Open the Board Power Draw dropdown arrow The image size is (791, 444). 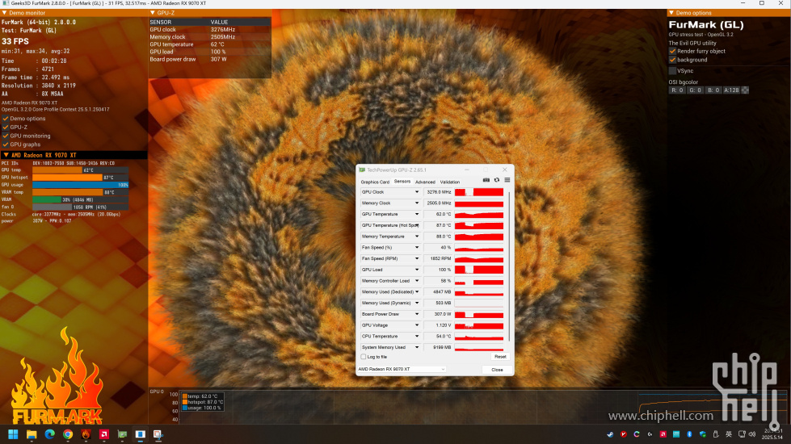[417, 314]
